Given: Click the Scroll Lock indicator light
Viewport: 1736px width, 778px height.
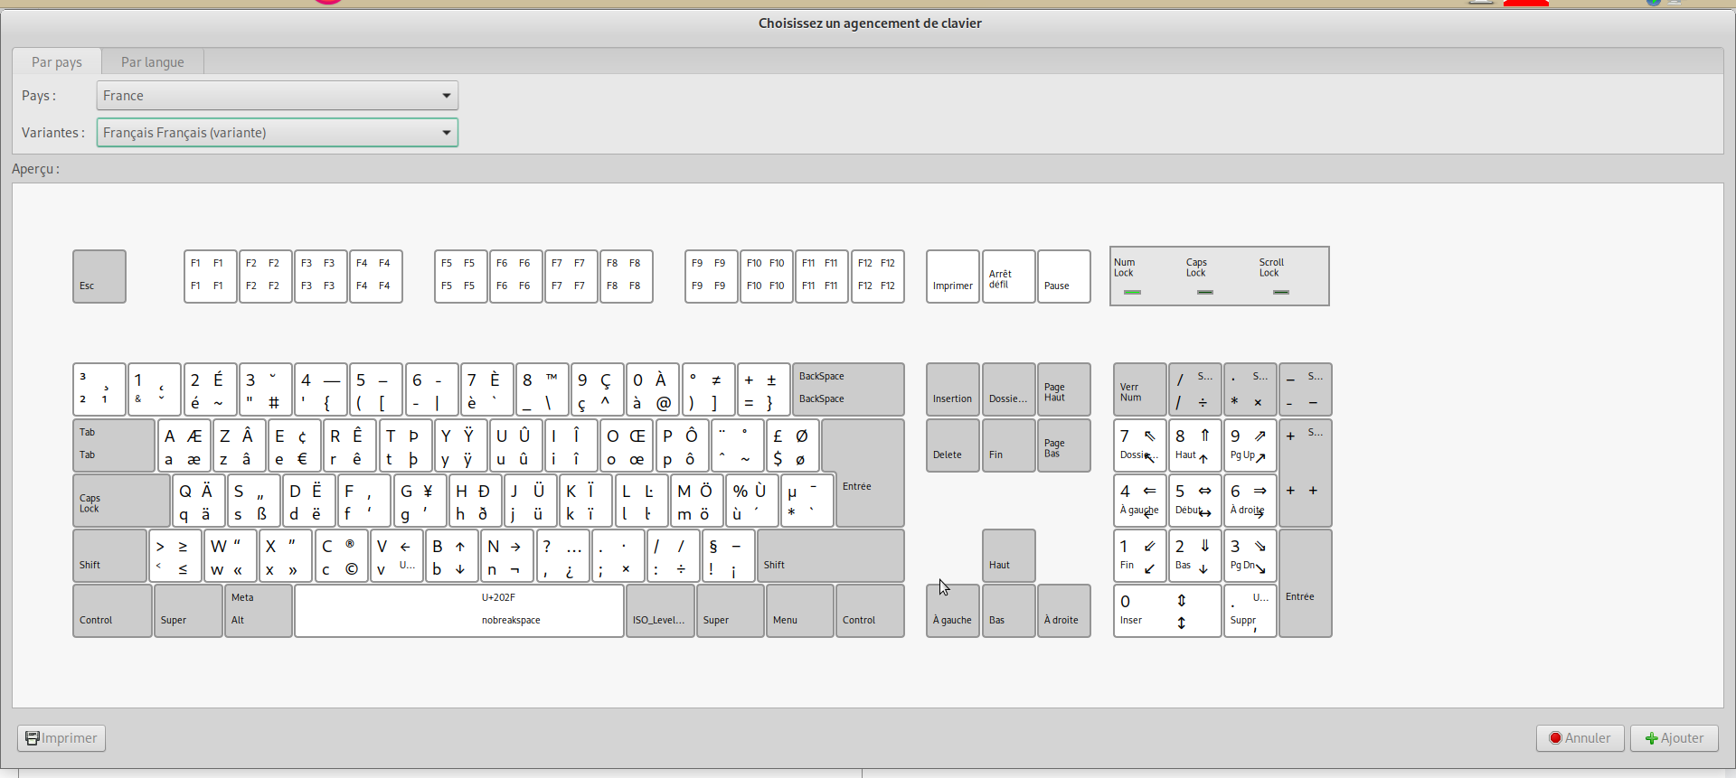Looking at the screenshot, I should coord(1280,292).
